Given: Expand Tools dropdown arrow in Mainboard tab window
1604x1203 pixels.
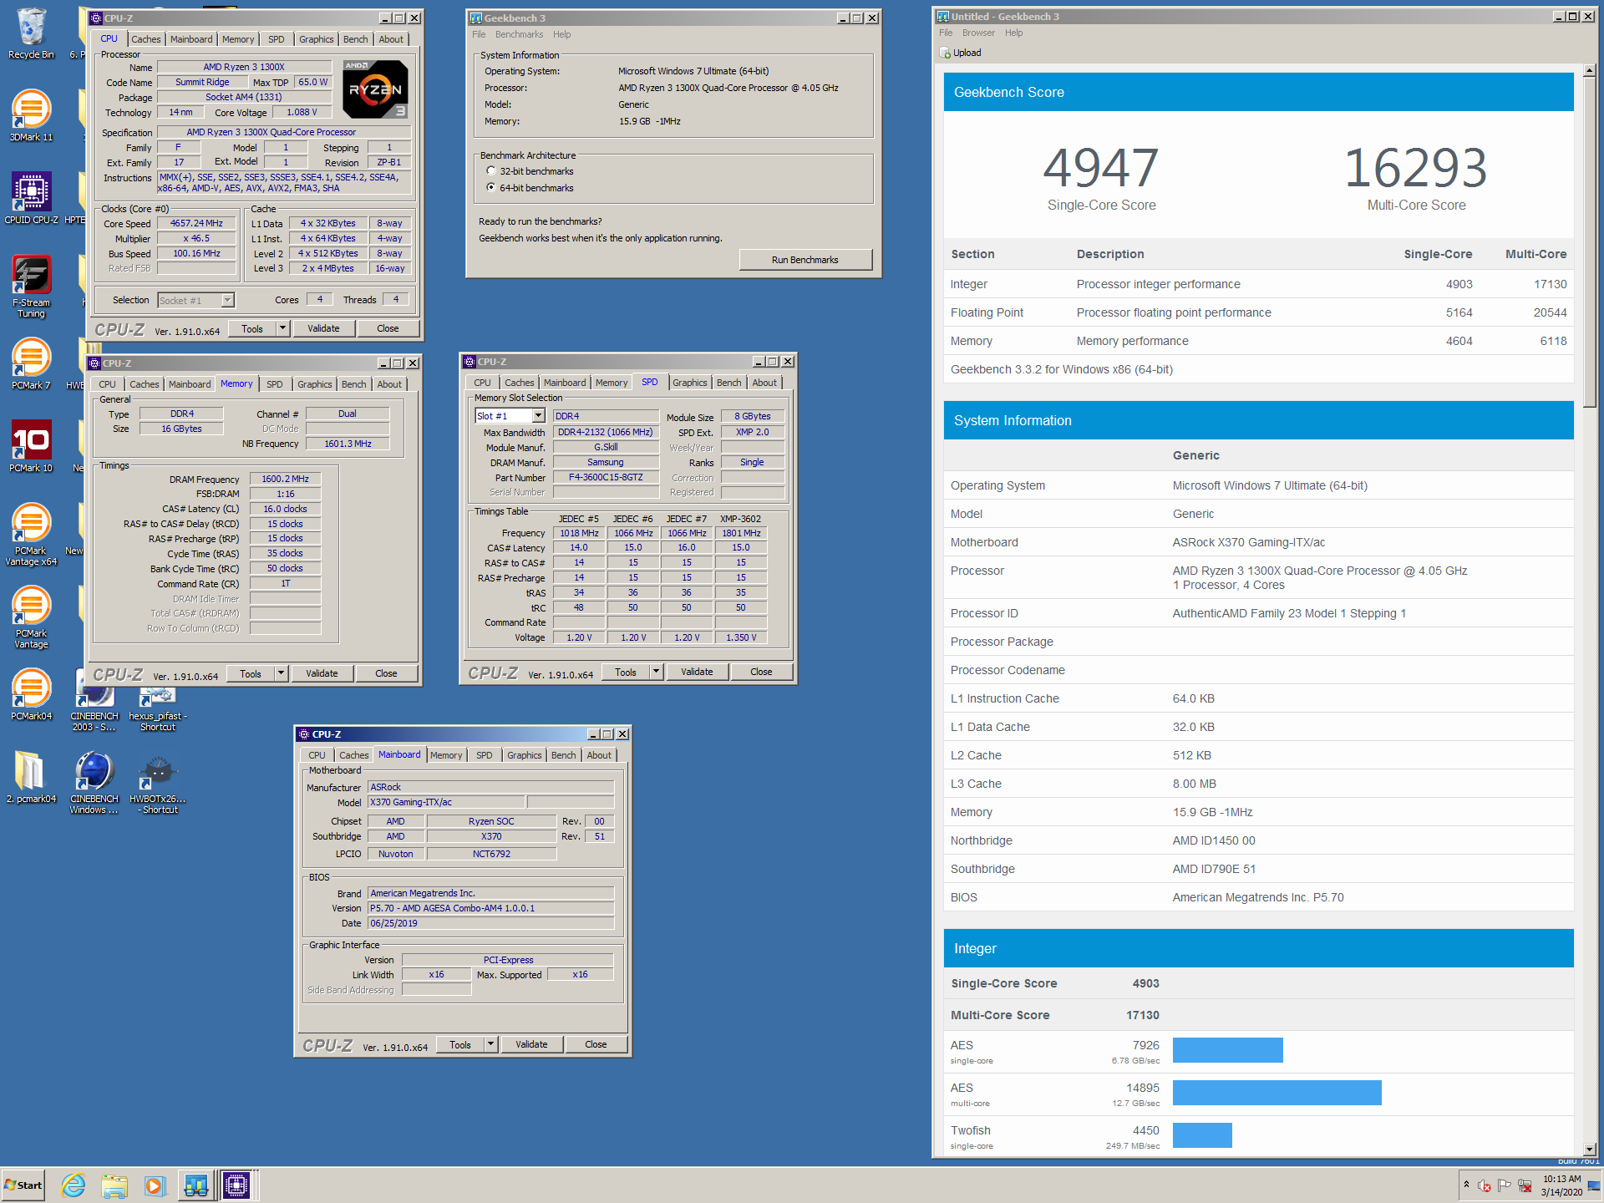Looking at the screenshot, I should click(490, 1044).
